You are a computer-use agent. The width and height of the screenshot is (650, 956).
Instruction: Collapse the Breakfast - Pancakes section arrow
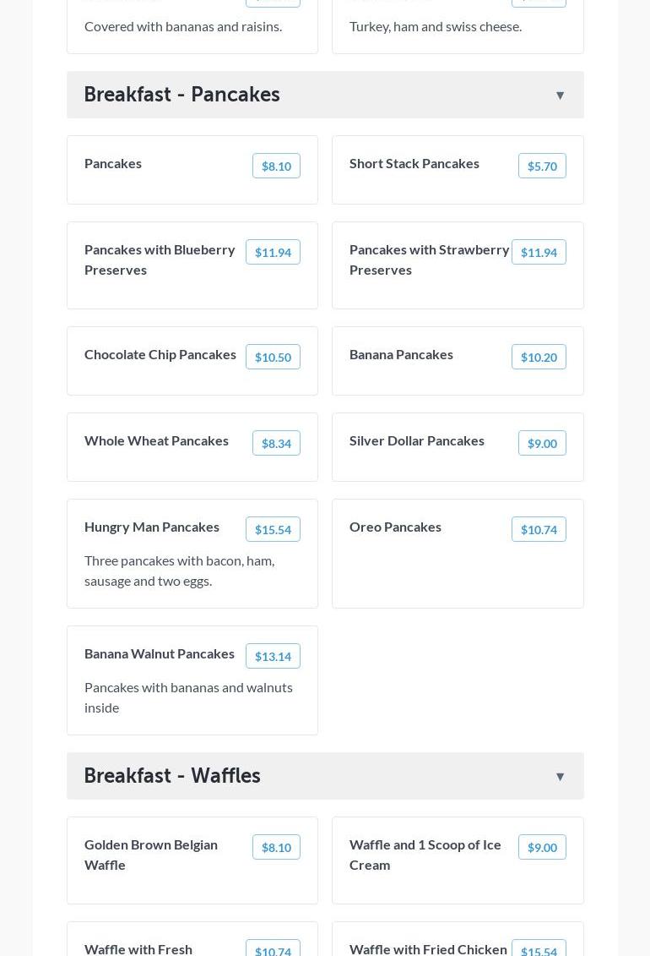coord(560,96)
